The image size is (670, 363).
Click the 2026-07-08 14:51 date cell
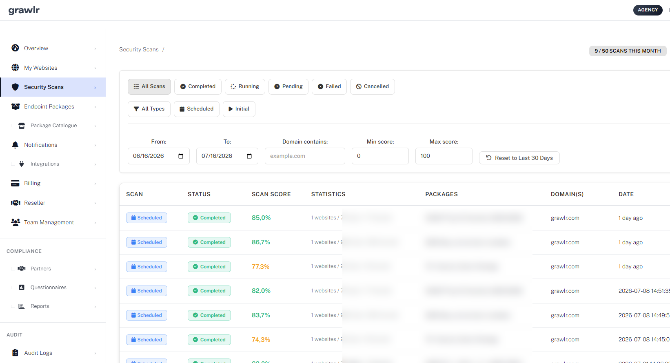tap(644, 291)
